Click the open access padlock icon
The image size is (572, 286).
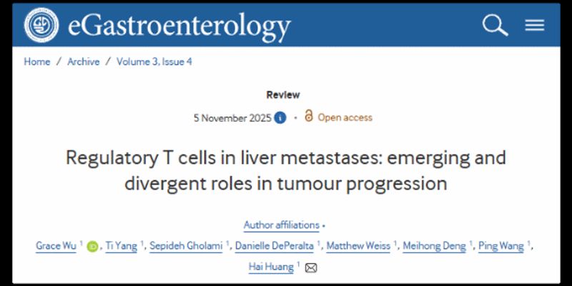(309, 117)
